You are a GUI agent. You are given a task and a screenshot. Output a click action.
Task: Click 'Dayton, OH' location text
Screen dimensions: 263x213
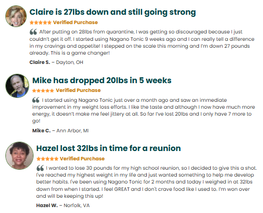pyautogui.click(x=69, y=62)
